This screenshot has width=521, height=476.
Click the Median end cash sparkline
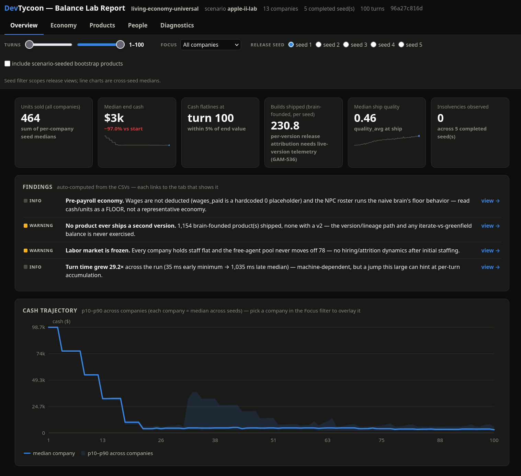point(137,141)
